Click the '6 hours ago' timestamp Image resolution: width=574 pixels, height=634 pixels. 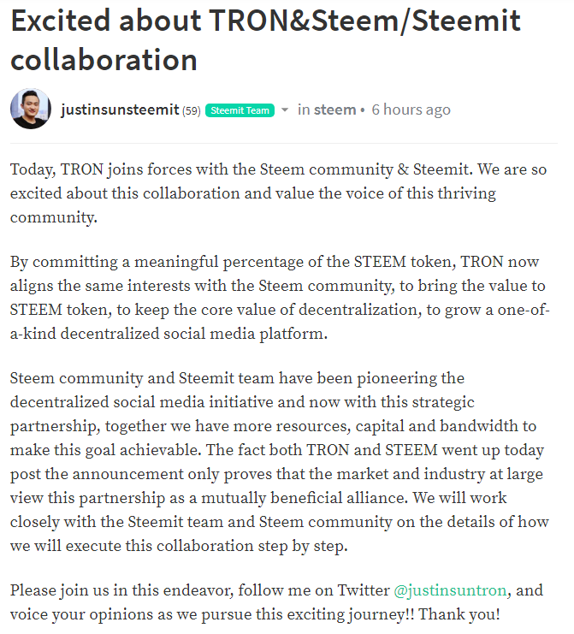[411, 110]
